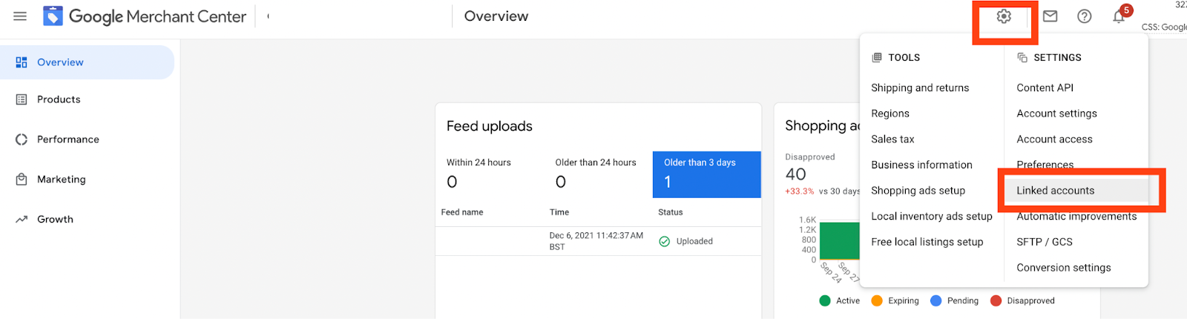Open the mail envelope icon

(x=1050, y=16)
